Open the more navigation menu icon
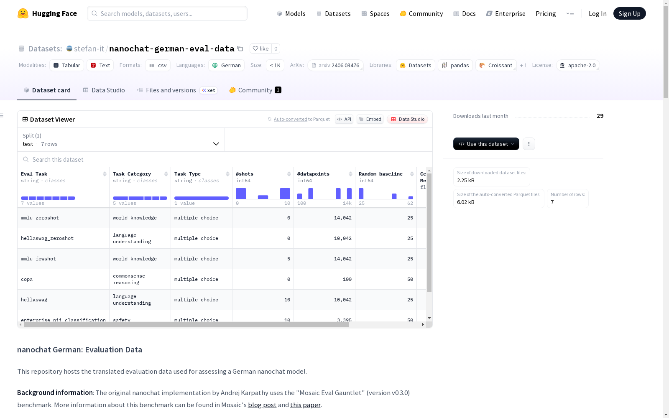Screen dimensions: 669x418 pos(570,13)
